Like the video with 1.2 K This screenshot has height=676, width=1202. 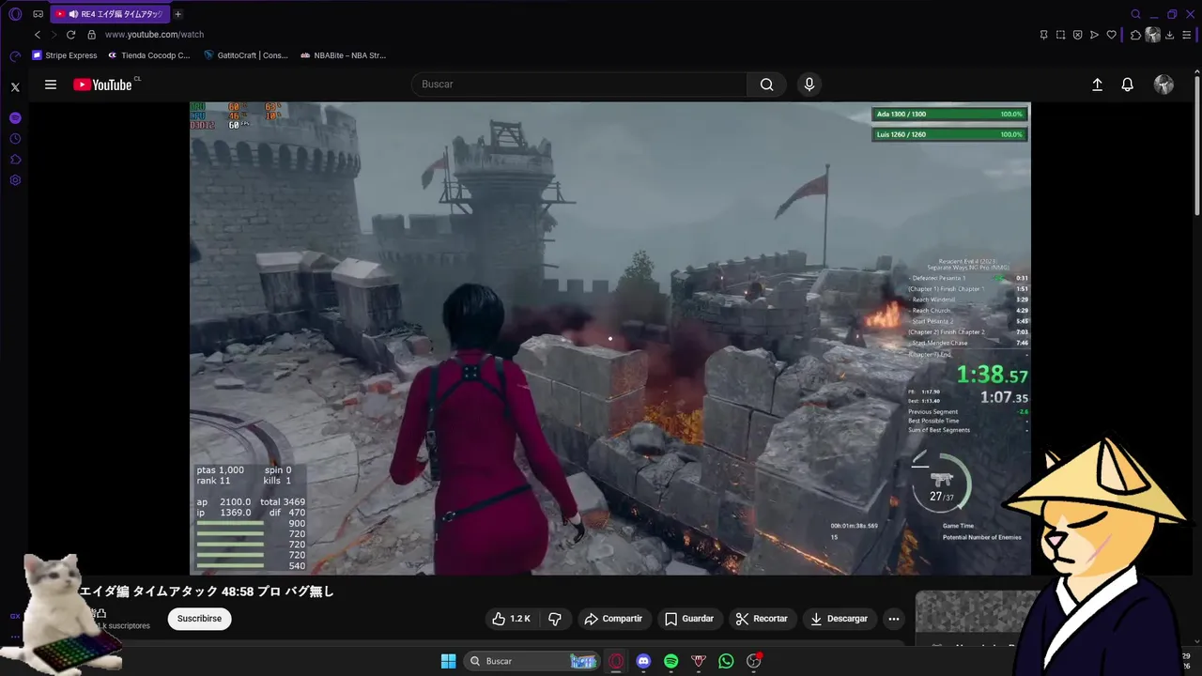tap(511, 619)
